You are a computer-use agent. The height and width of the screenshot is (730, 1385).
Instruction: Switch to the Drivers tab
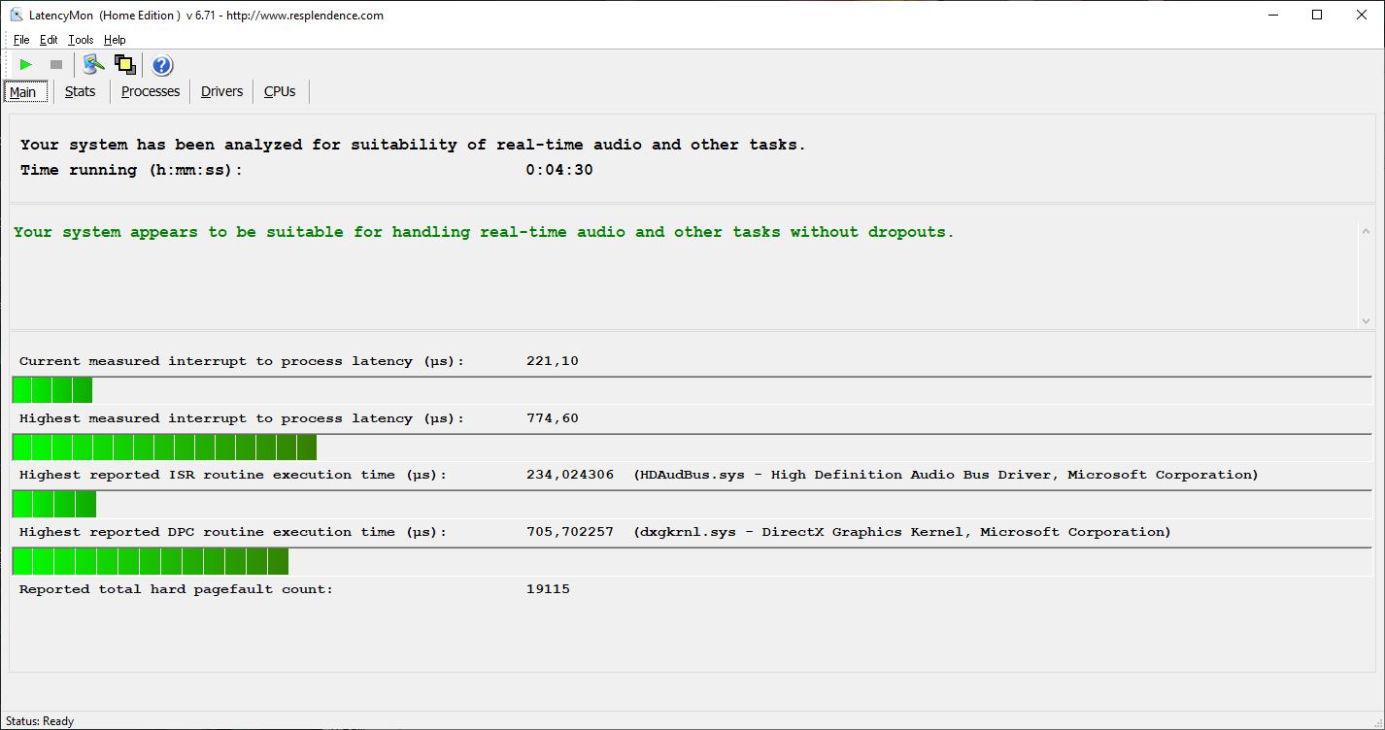222,91
